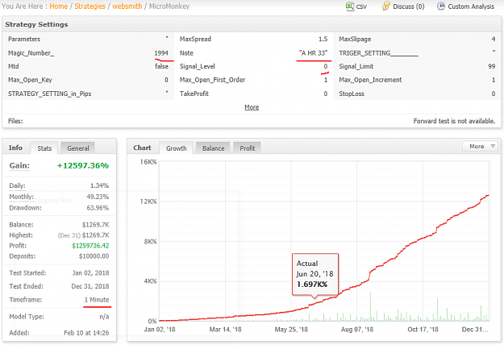Open the Home breadcrumb link

click(x=59, y=6)
